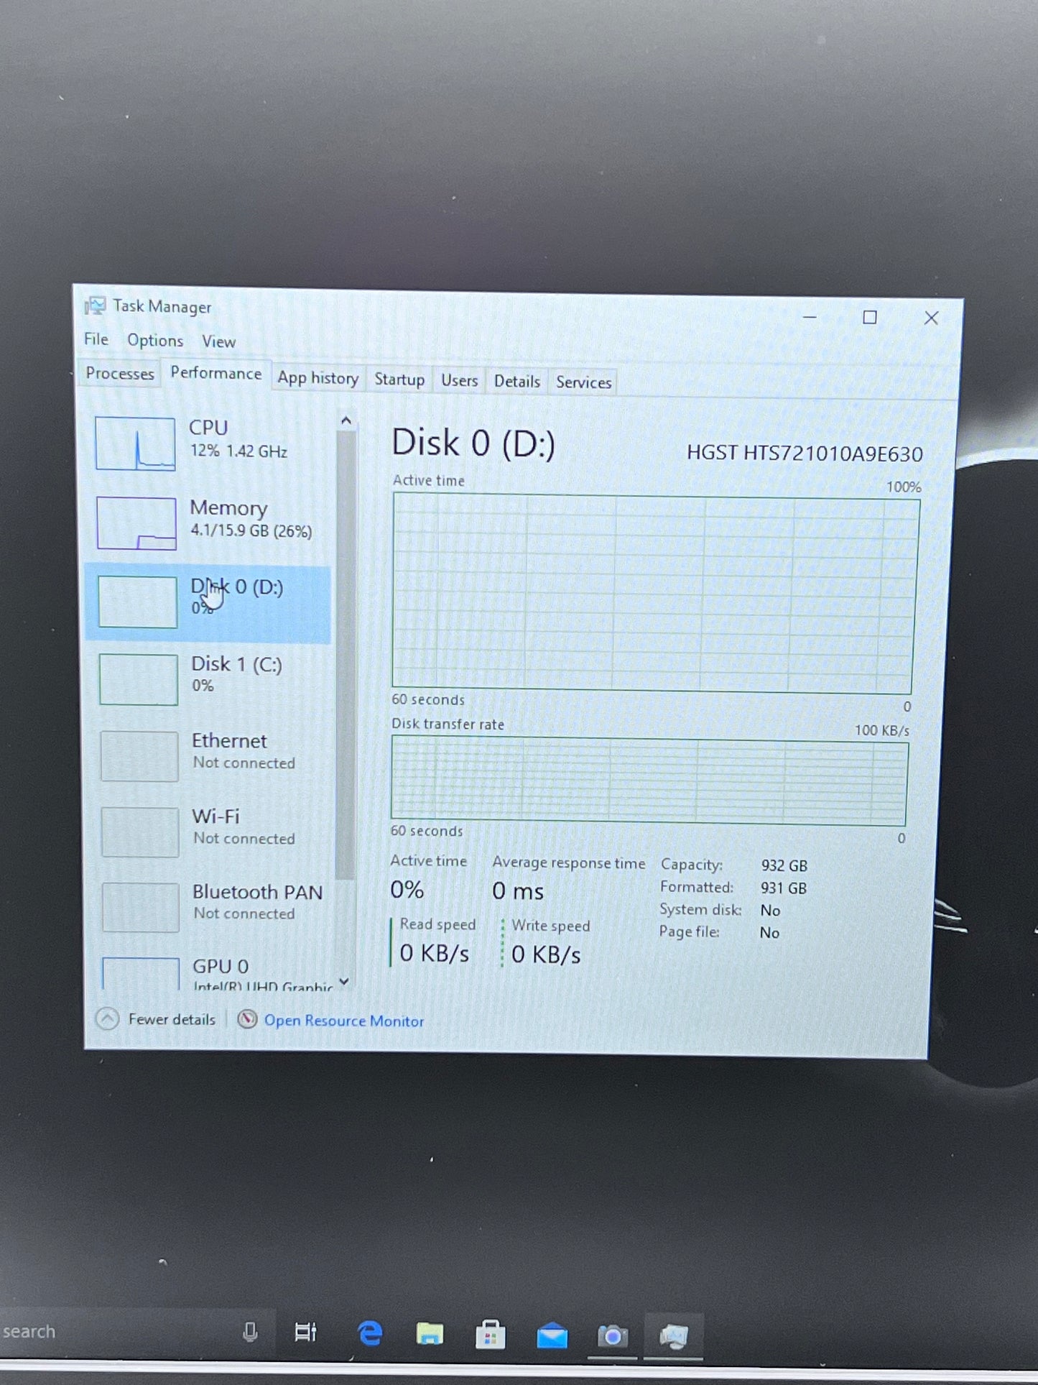Image resolution: width=1038 pixels, height=1385 pixels.
Task: Open File Explorer from the taskbar
Action: pyautogui.click(x=430, y=1335)
